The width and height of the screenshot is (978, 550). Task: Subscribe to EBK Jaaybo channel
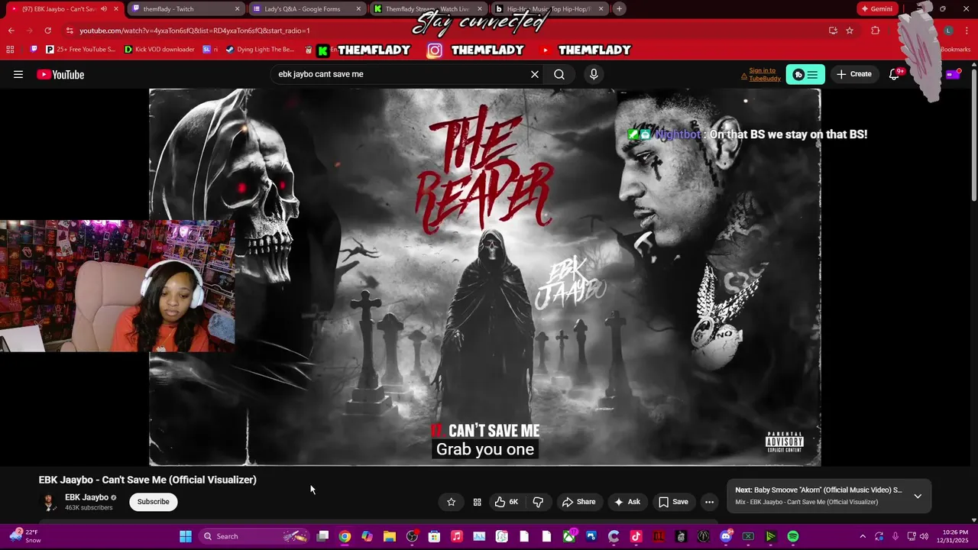pyautogui.click(x=154, y=502)
